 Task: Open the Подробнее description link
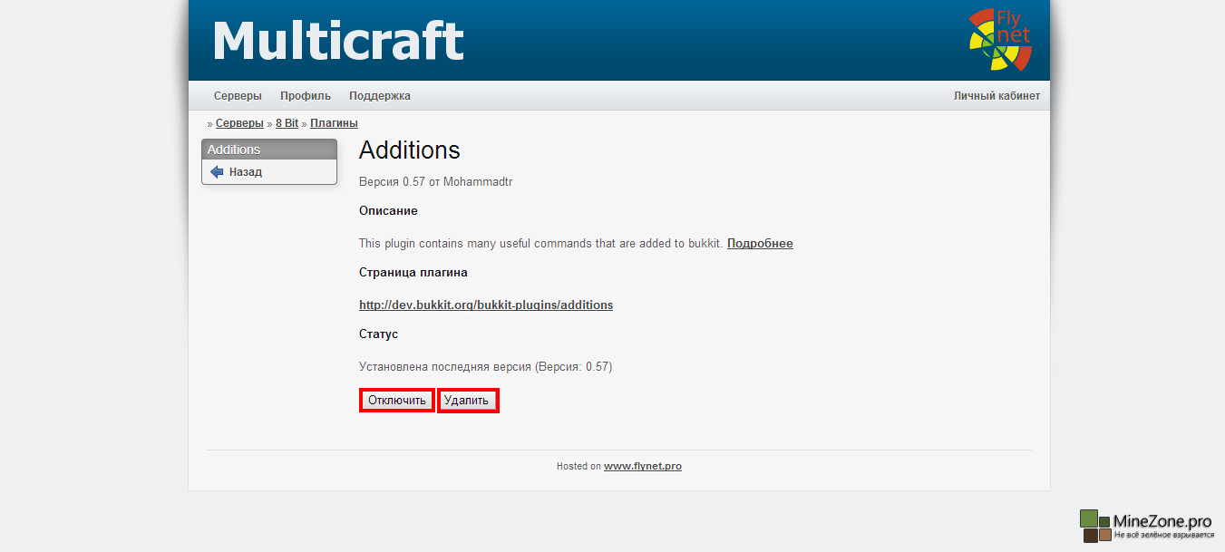(760, 244)
